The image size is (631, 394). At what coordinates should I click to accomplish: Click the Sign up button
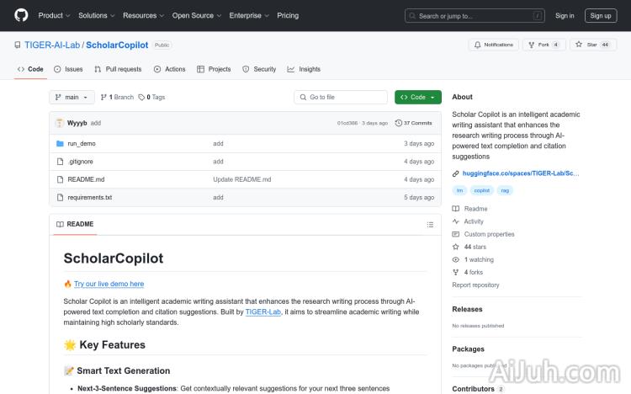[601, 15]
